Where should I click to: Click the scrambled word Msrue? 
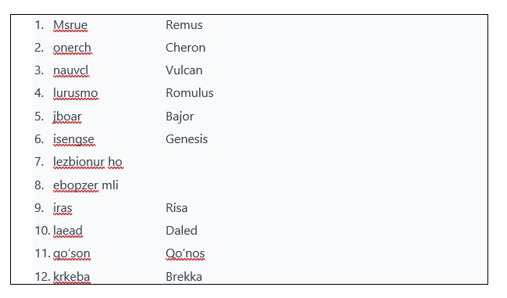70,25
